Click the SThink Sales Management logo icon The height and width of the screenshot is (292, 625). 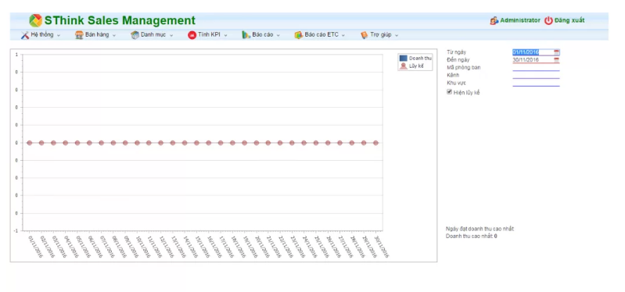coord(35,20)
